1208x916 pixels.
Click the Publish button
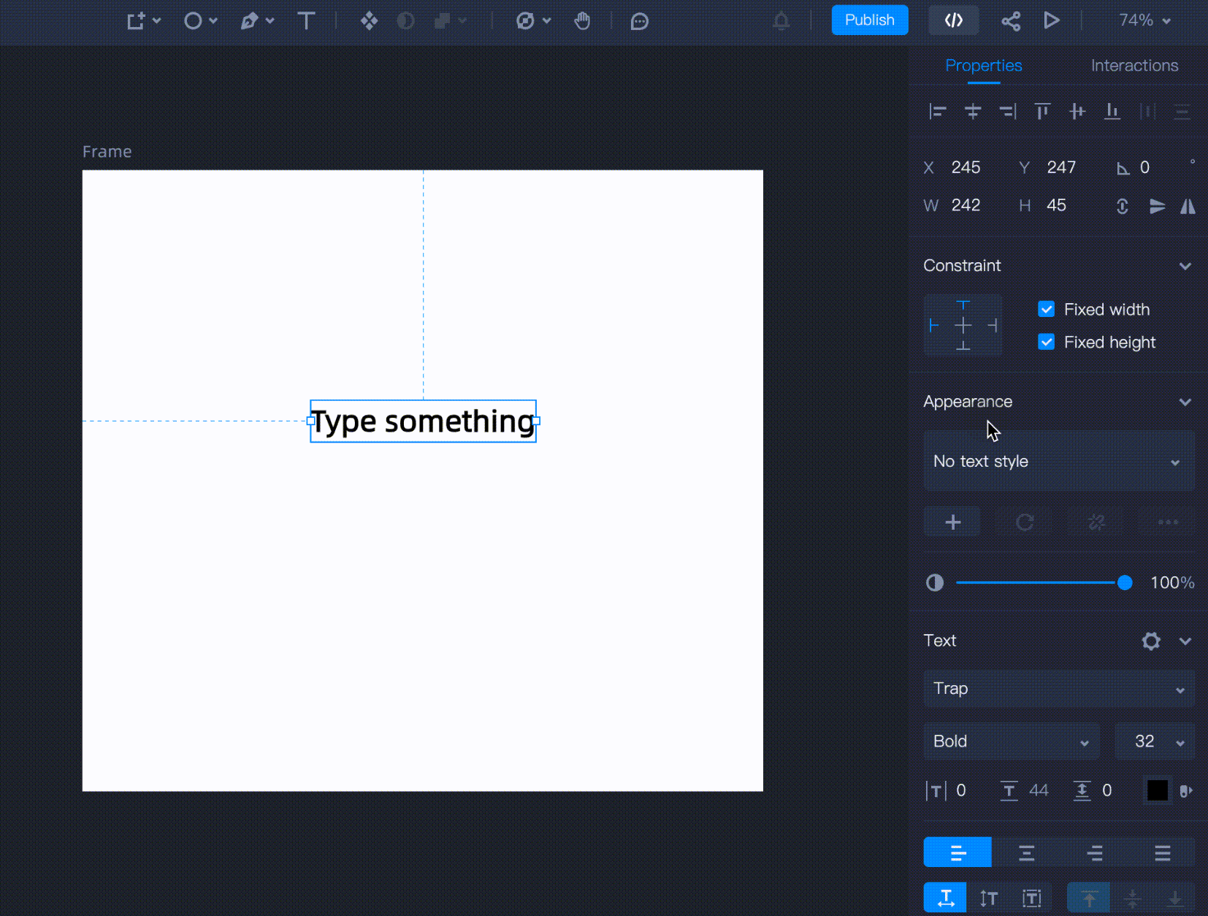click(x=869, y=20)
